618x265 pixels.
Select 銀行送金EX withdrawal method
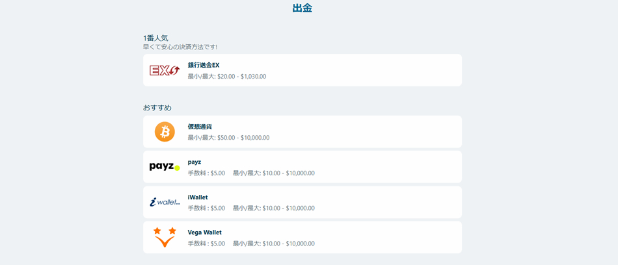[x=204, y=65]
